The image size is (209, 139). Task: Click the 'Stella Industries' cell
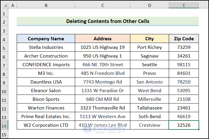click(x=46, y=47)
